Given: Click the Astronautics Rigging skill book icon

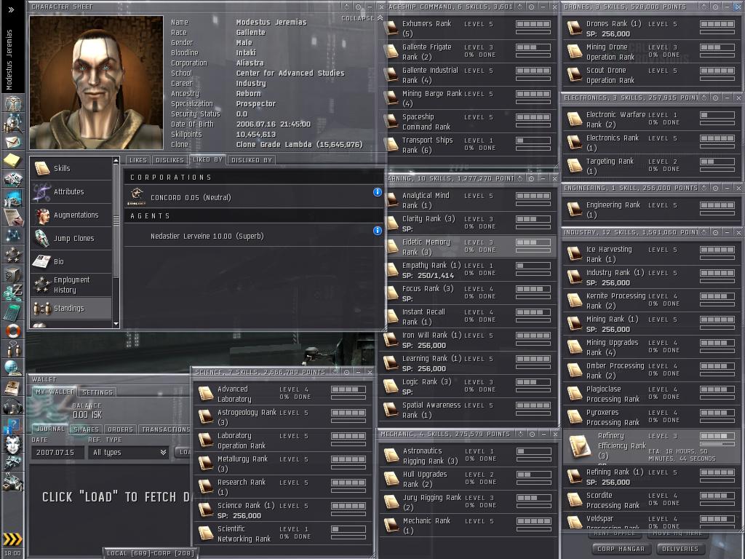Looking at the screenshot, I should (x=391, y=456).
